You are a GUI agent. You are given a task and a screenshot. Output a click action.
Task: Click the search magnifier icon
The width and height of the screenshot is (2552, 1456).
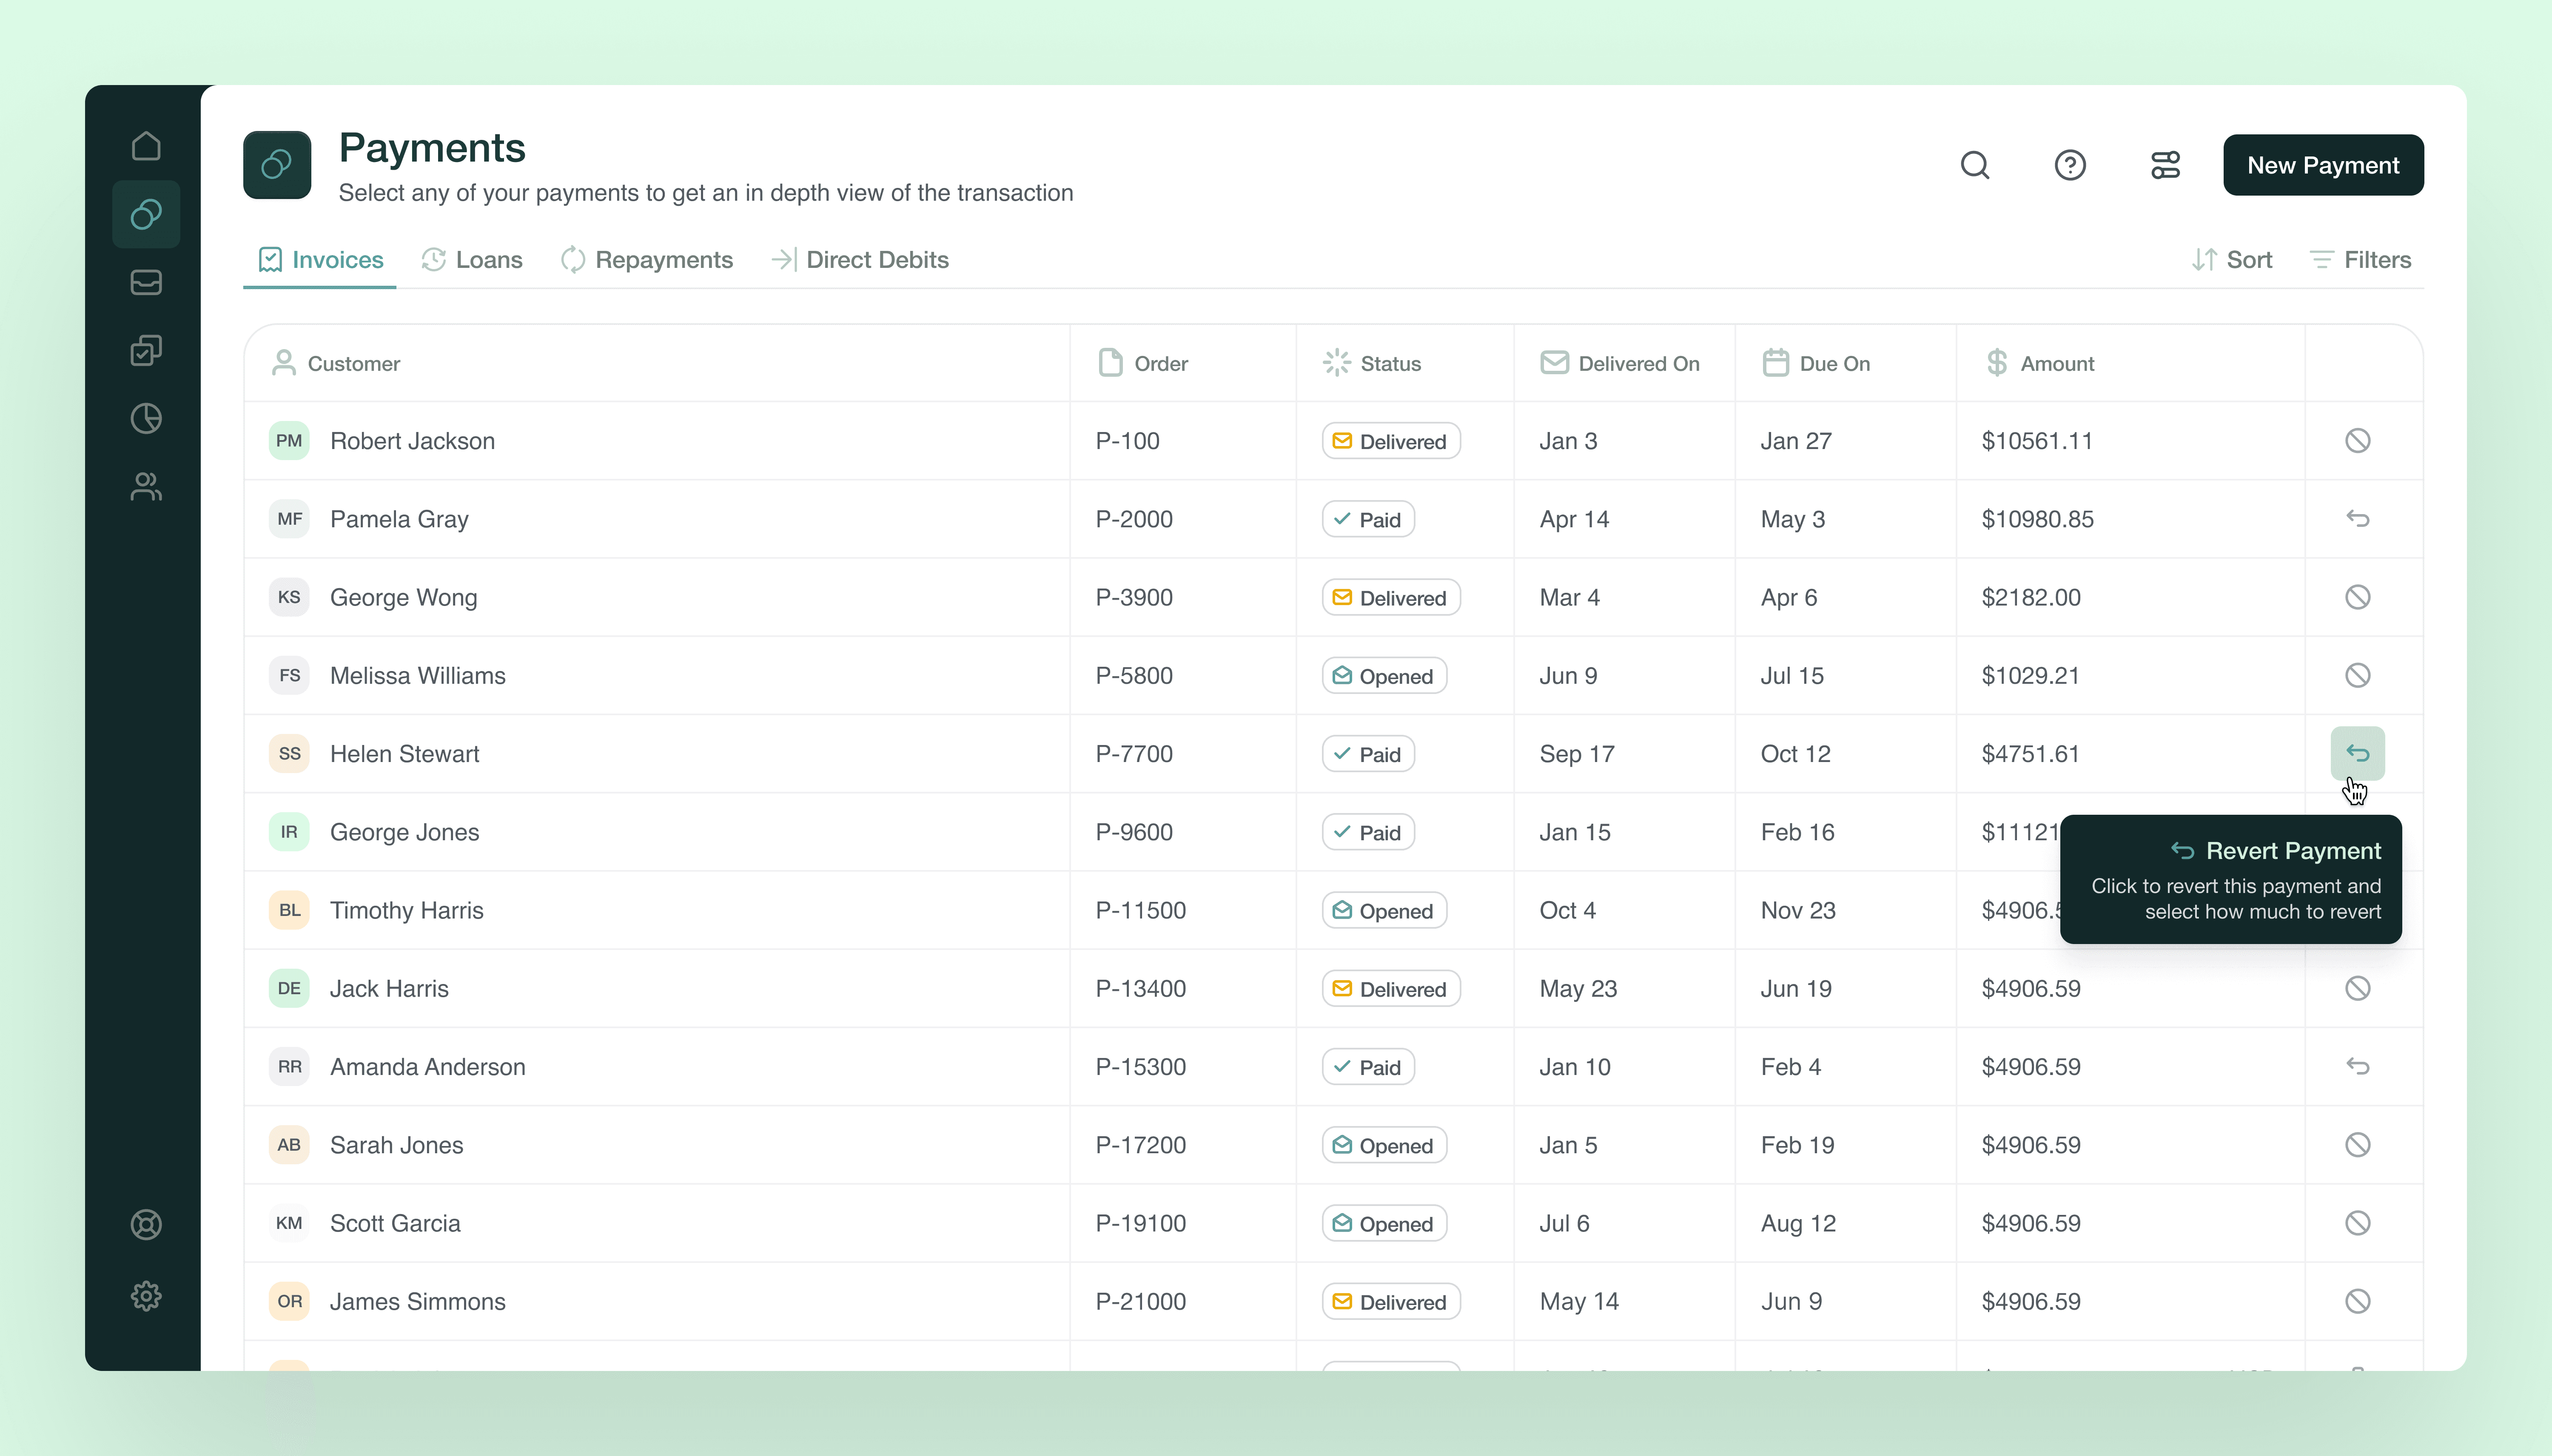coord(1975,165)
